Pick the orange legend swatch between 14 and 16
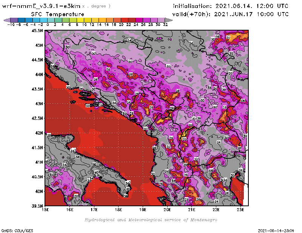The width and height of the screenshot is (302, 233). (102, 20)
